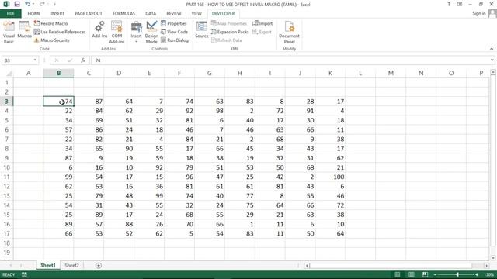Switch to the DATA tab

coord(151,14)
